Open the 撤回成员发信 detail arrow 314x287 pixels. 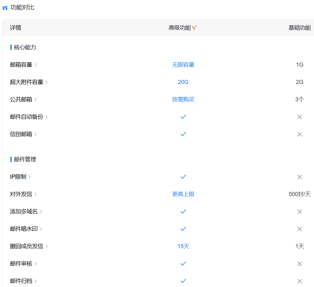tap(47, 246)
